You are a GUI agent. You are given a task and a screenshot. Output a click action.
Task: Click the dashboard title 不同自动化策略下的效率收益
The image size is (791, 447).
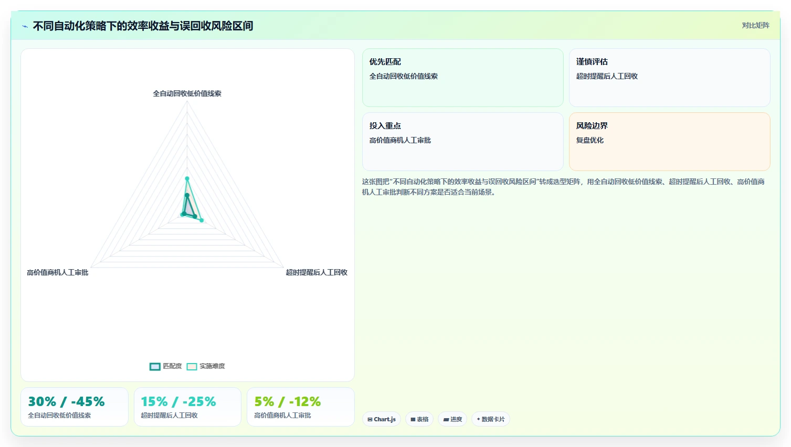(x=143, y=26)
